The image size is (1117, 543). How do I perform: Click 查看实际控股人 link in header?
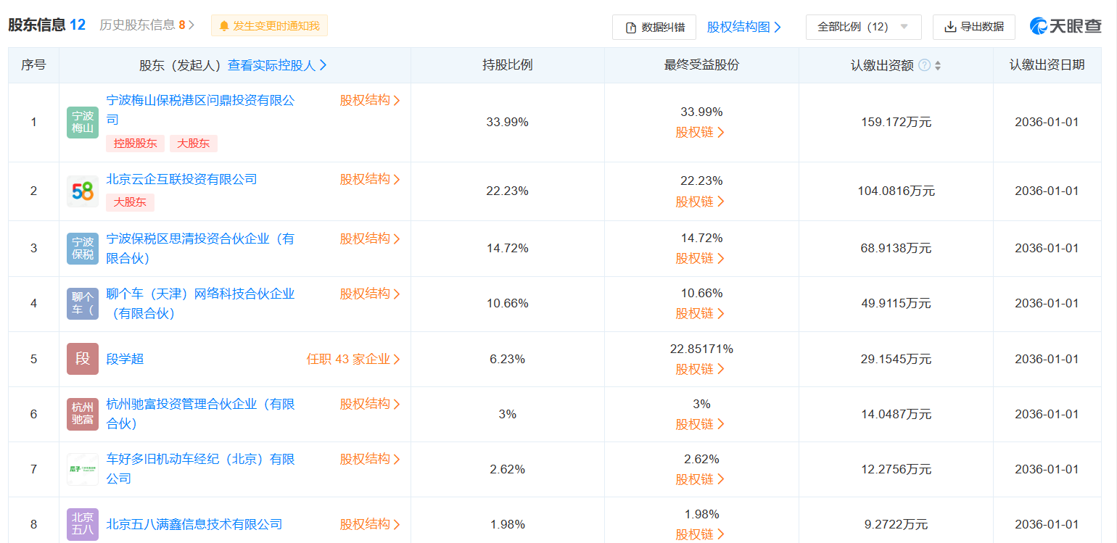pos(277,65)
